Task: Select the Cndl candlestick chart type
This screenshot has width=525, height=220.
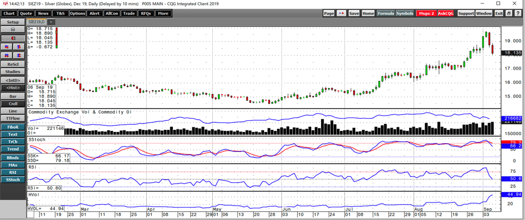Action: pos(13,103)
